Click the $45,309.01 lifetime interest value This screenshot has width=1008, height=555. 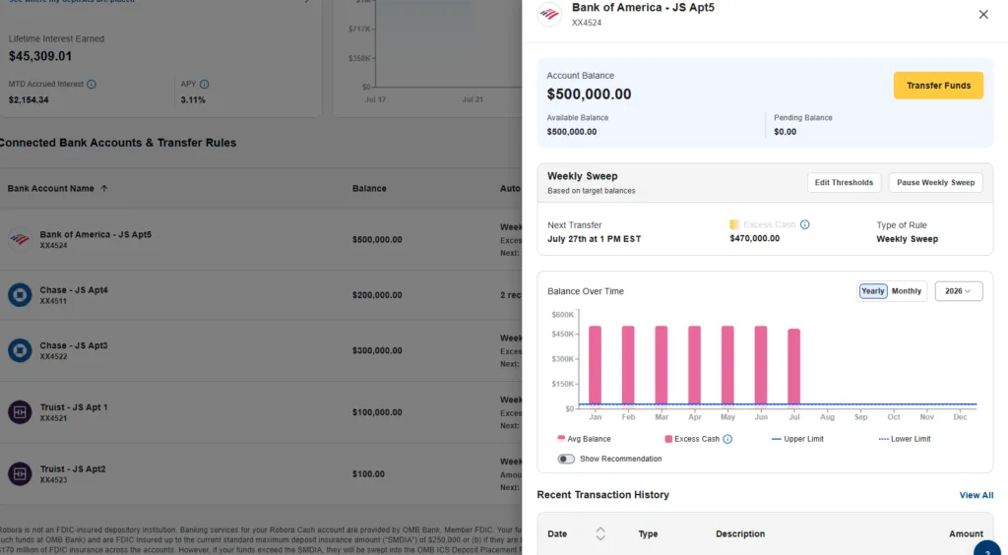pos(39,56)
